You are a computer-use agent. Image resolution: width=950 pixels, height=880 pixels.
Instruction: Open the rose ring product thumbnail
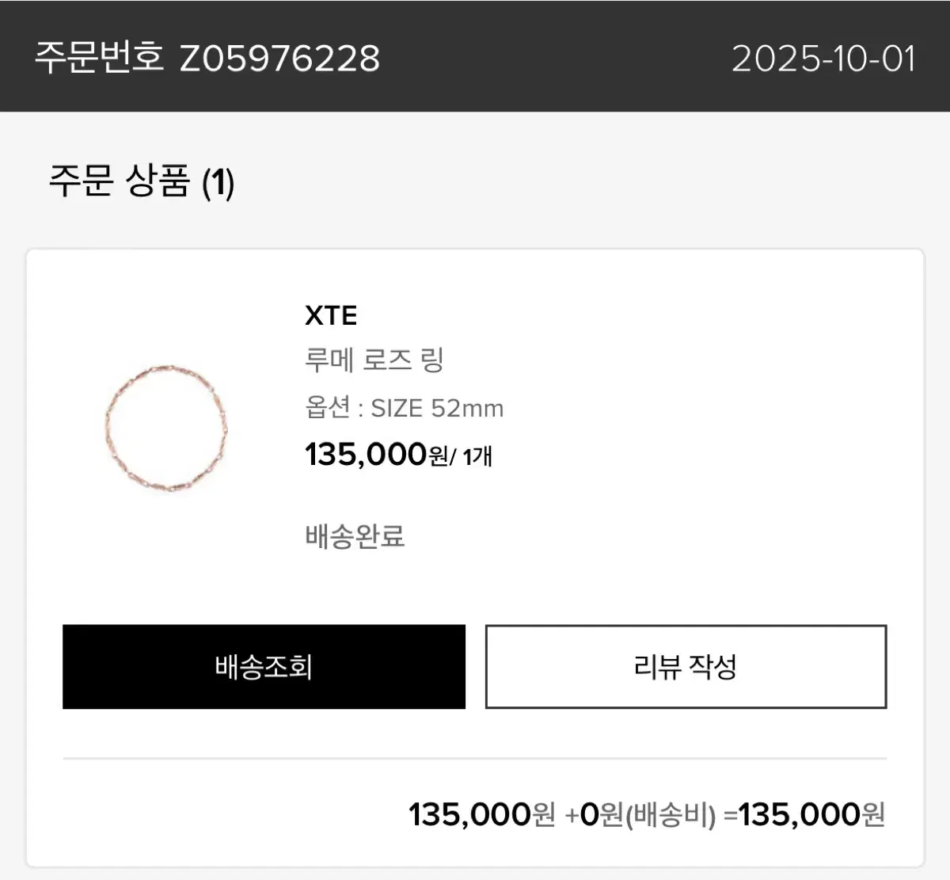click(166, 427)
